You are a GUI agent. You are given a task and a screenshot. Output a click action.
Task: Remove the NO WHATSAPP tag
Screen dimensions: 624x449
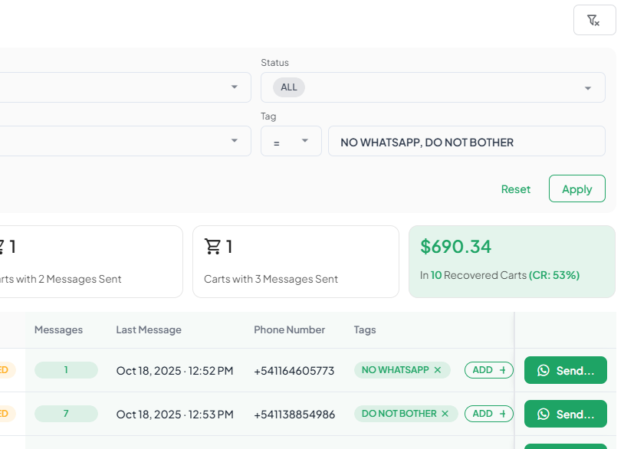(438, 370)
